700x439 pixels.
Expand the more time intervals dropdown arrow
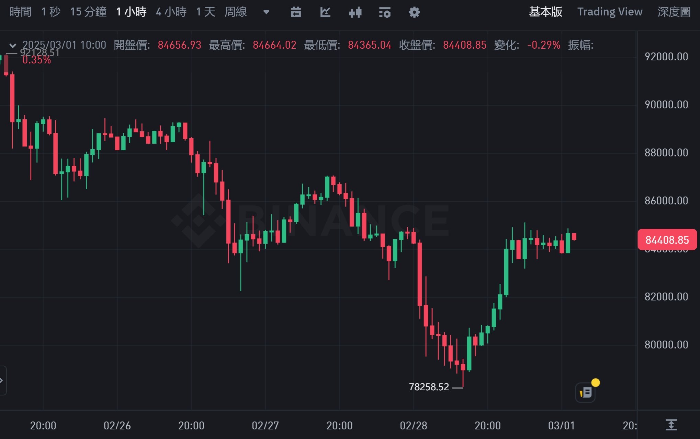pyautogui.click(x=266, y=12)
